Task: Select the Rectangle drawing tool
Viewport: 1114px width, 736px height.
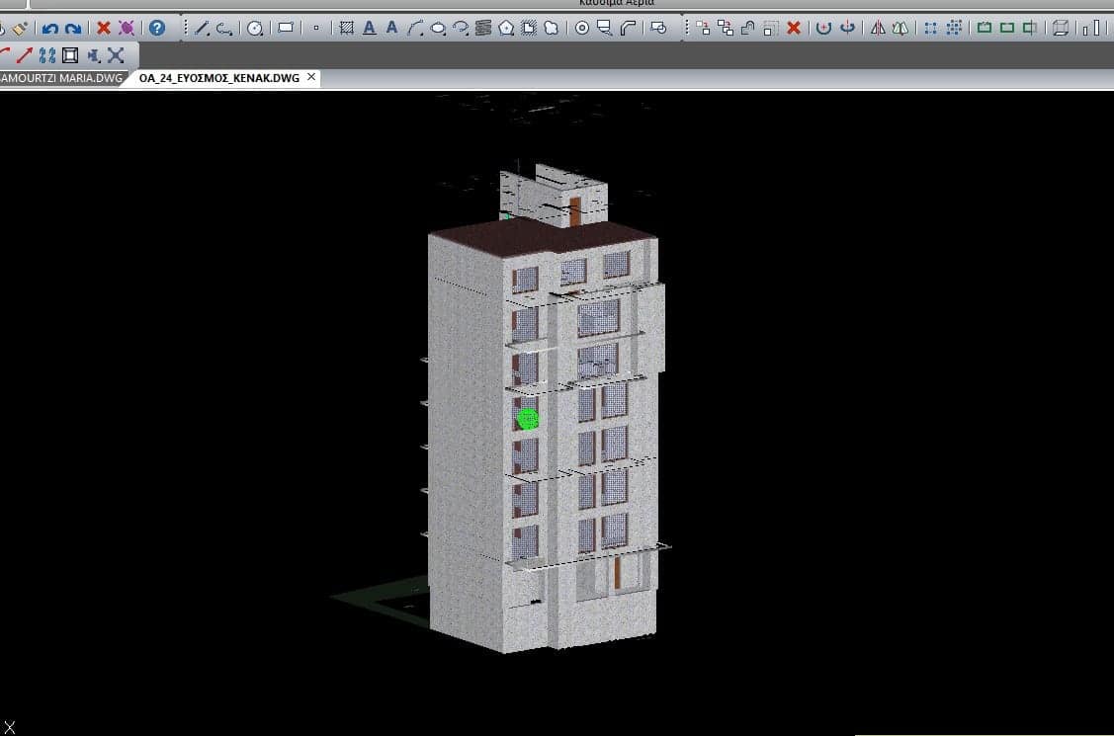Action: coord(286,28)
